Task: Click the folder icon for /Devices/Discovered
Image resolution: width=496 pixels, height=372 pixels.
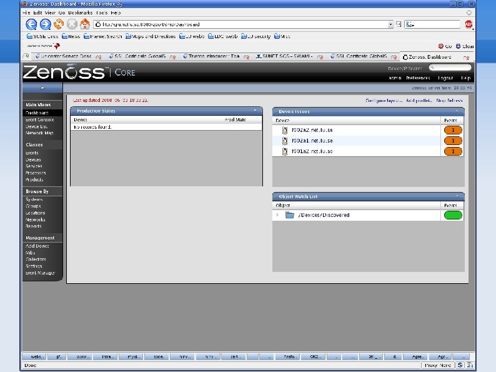Action: [289, 215]
